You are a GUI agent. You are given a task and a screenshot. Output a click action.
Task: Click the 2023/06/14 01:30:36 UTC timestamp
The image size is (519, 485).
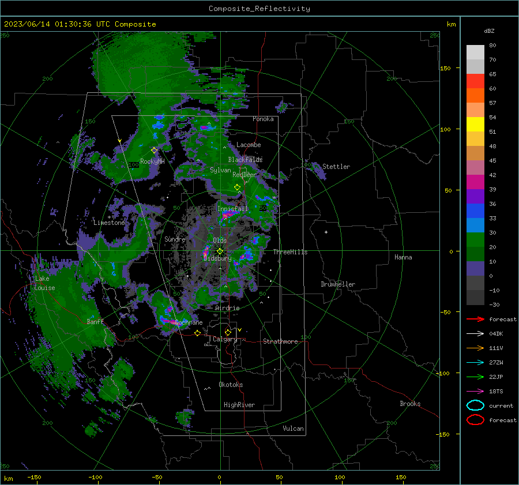[80, 24]
